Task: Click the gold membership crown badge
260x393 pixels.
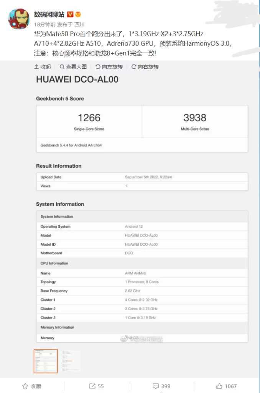Action: [78, 14]
